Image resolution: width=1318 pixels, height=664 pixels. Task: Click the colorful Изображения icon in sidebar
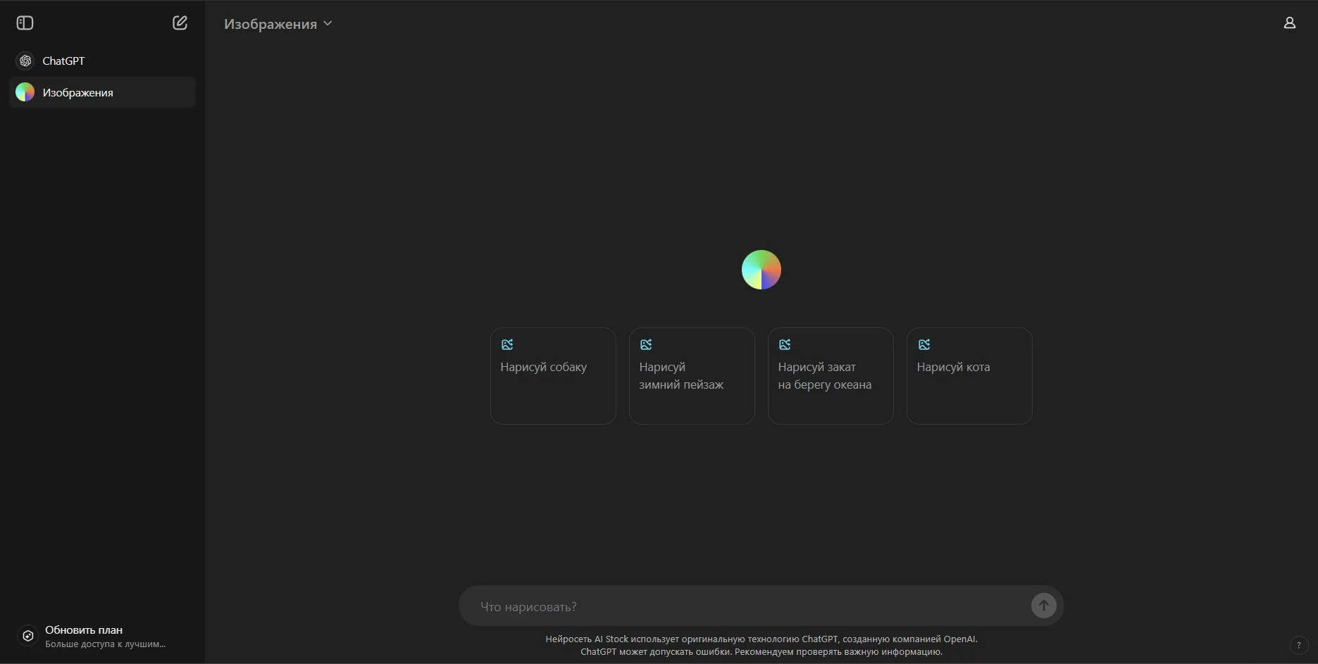tap(25, 92)
